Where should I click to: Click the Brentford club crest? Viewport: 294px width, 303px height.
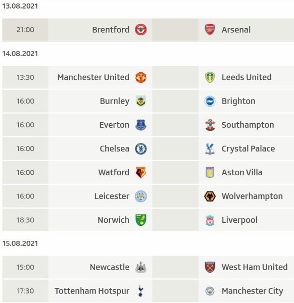coord(141,30)
